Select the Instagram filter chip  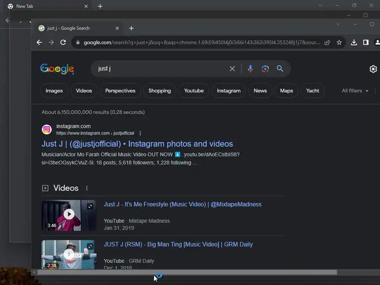pos(229,91)
